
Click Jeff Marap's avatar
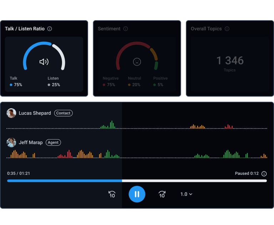(11, 142)
